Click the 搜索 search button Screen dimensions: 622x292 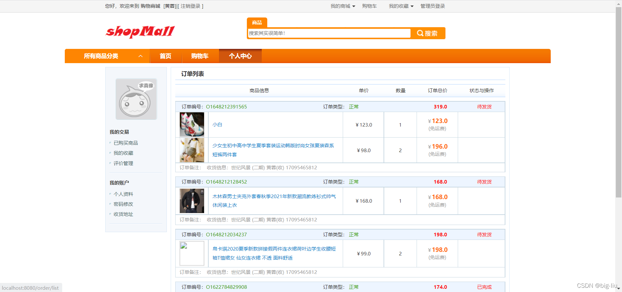(x=428, y=33)
